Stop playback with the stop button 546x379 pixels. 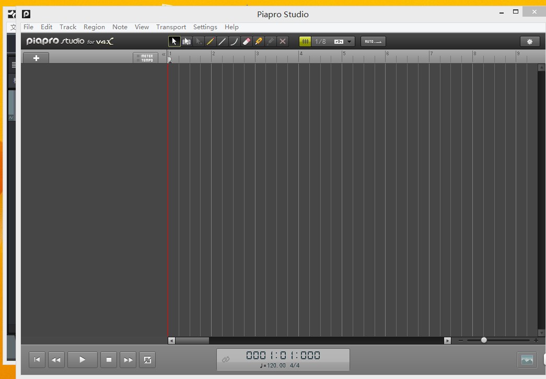(109, 360)
